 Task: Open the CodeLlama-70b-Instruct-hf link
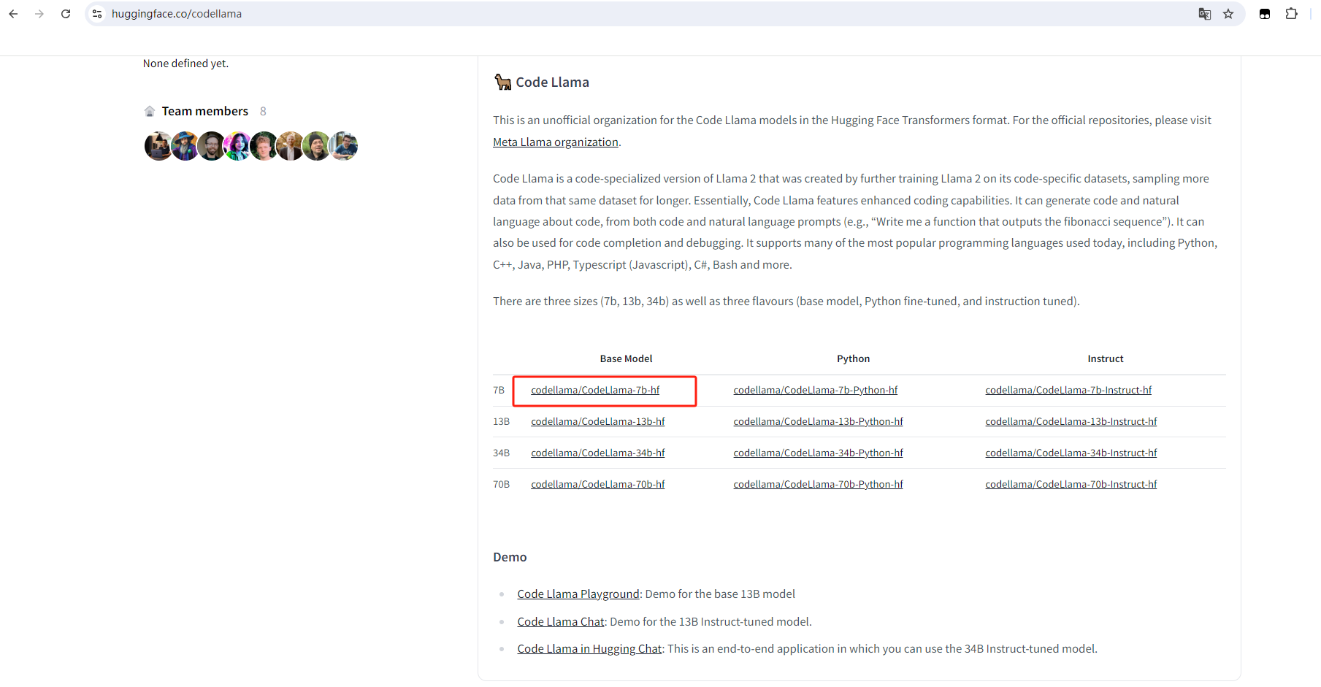click(x=1071, y=485)
